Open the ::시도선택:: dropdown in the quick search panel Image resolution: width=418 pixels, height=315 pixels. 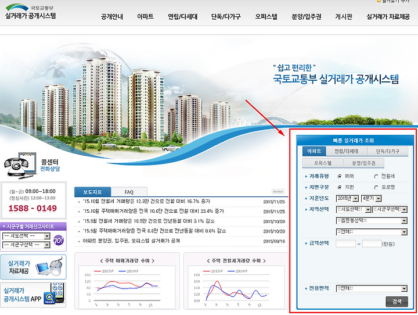pyautogui.click(x=354, y=210)
